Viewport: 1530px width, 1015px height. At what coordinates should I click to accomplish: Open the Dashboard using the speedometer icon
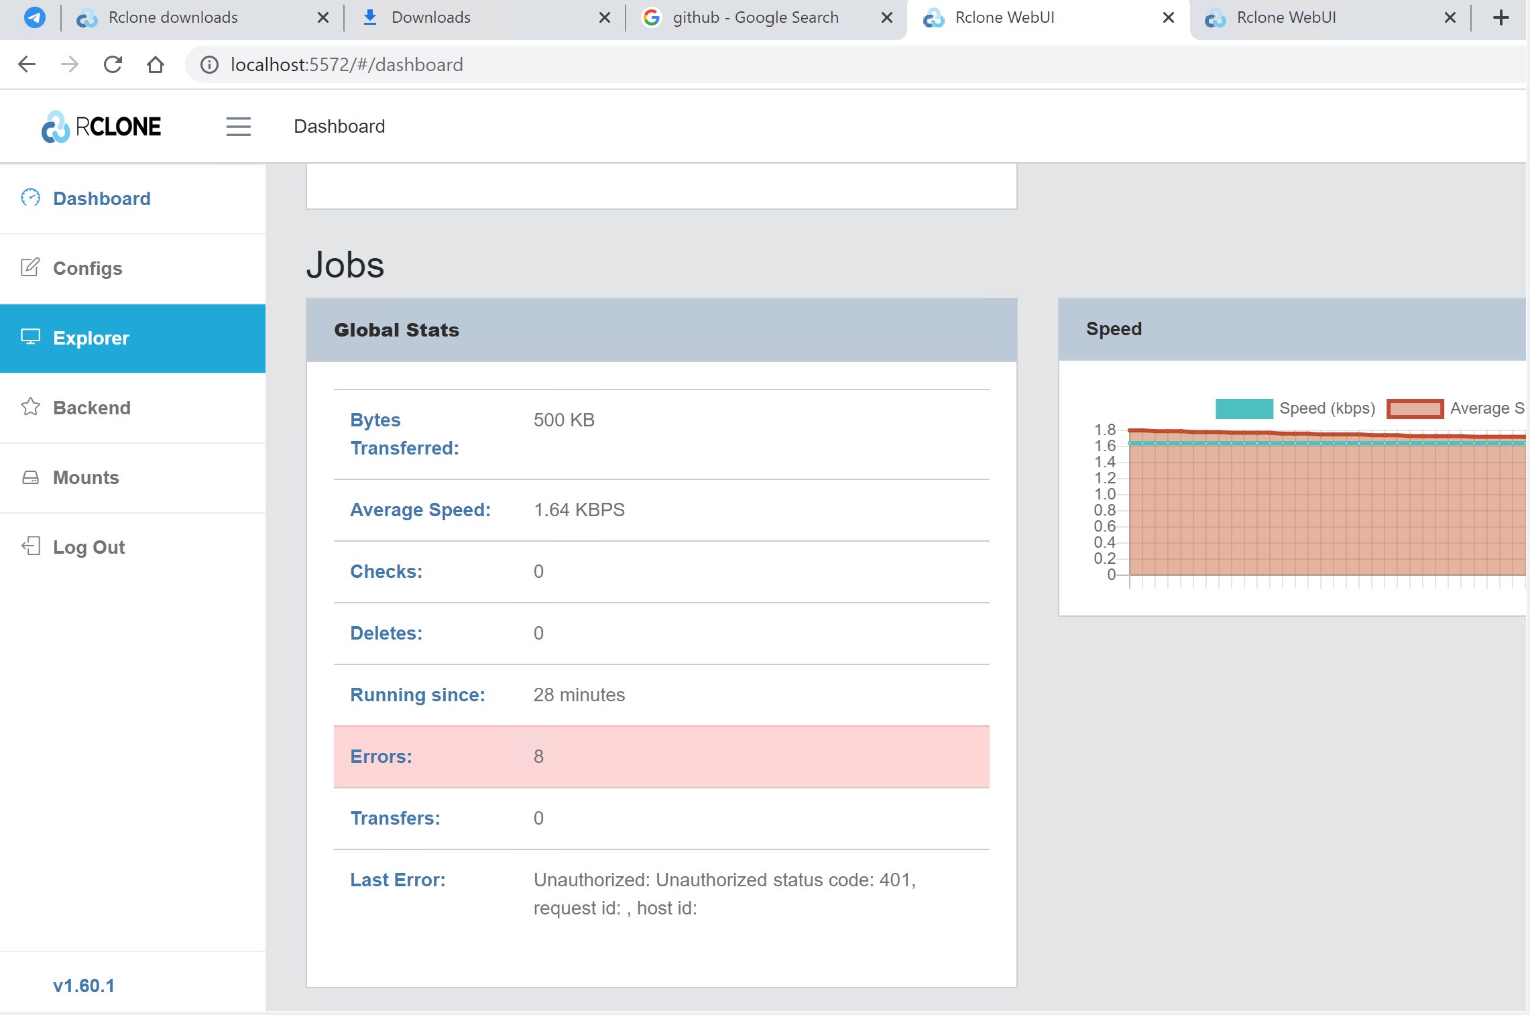[31, 198]
